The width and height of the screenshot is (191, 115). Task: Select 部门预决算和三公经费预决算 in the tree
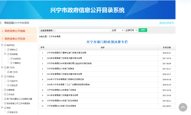pos(19,99)
